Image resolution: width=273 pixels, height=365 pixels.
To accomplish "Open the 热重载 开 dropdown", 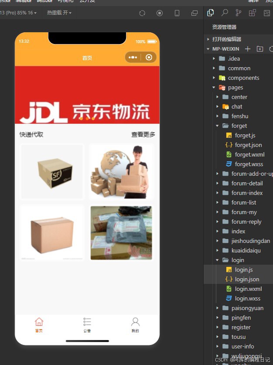I will (59, 13).
